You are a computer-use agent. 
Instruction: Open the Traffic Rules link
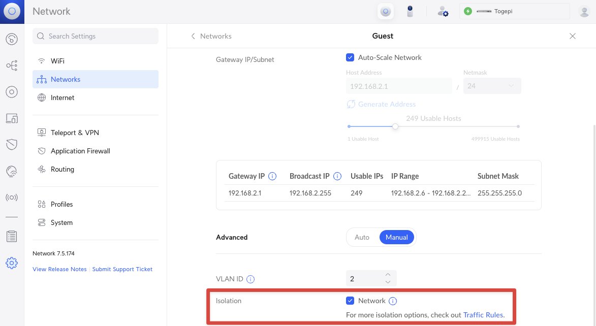click(483, 315)
